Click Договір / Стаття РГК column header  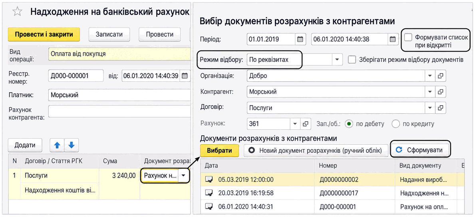[60, 161]
